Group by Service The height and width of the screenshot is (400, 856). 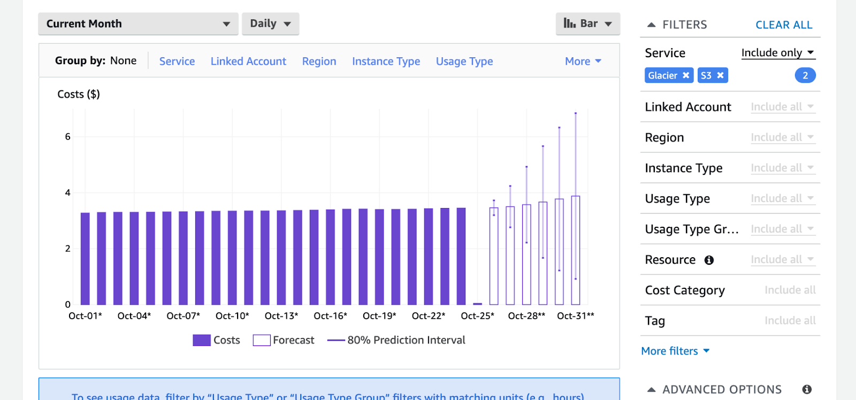point(177,61)
